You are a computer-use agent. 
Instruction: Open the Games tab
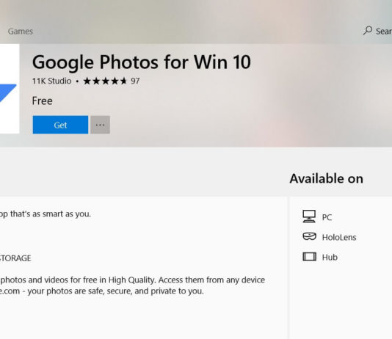(21, 32)
